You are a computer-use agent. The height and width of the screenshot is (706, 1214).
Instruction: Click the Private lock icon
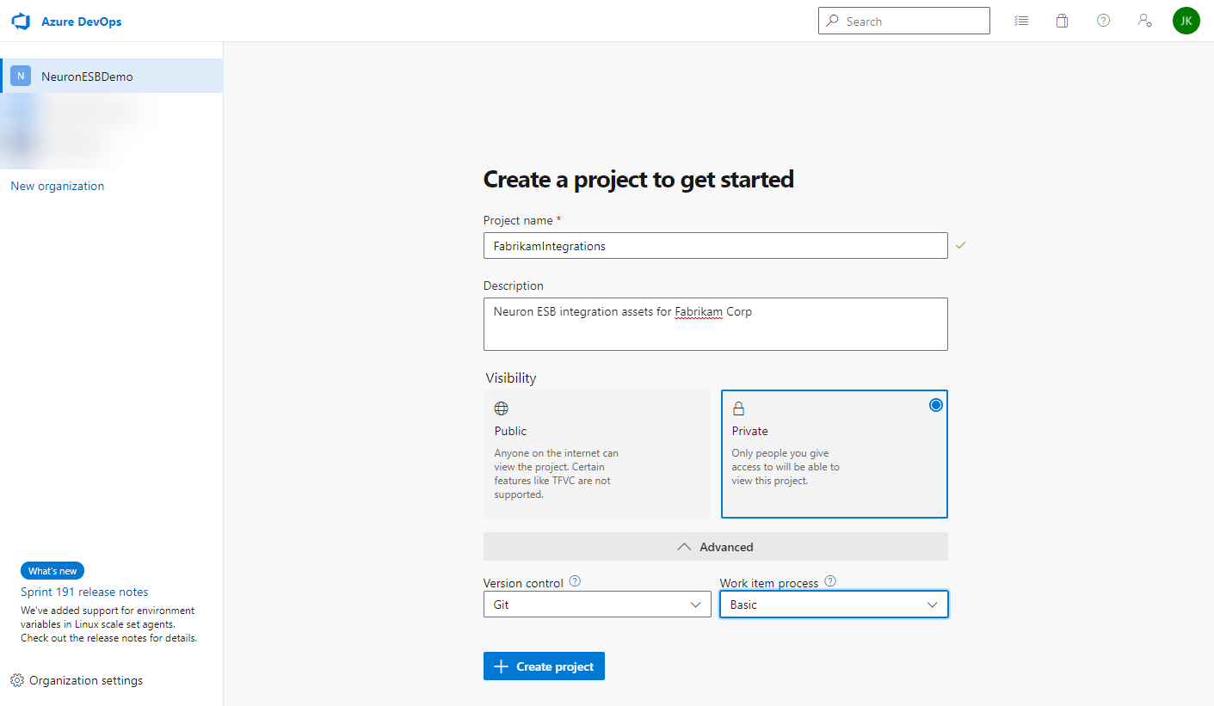click(x=738, y=408)
